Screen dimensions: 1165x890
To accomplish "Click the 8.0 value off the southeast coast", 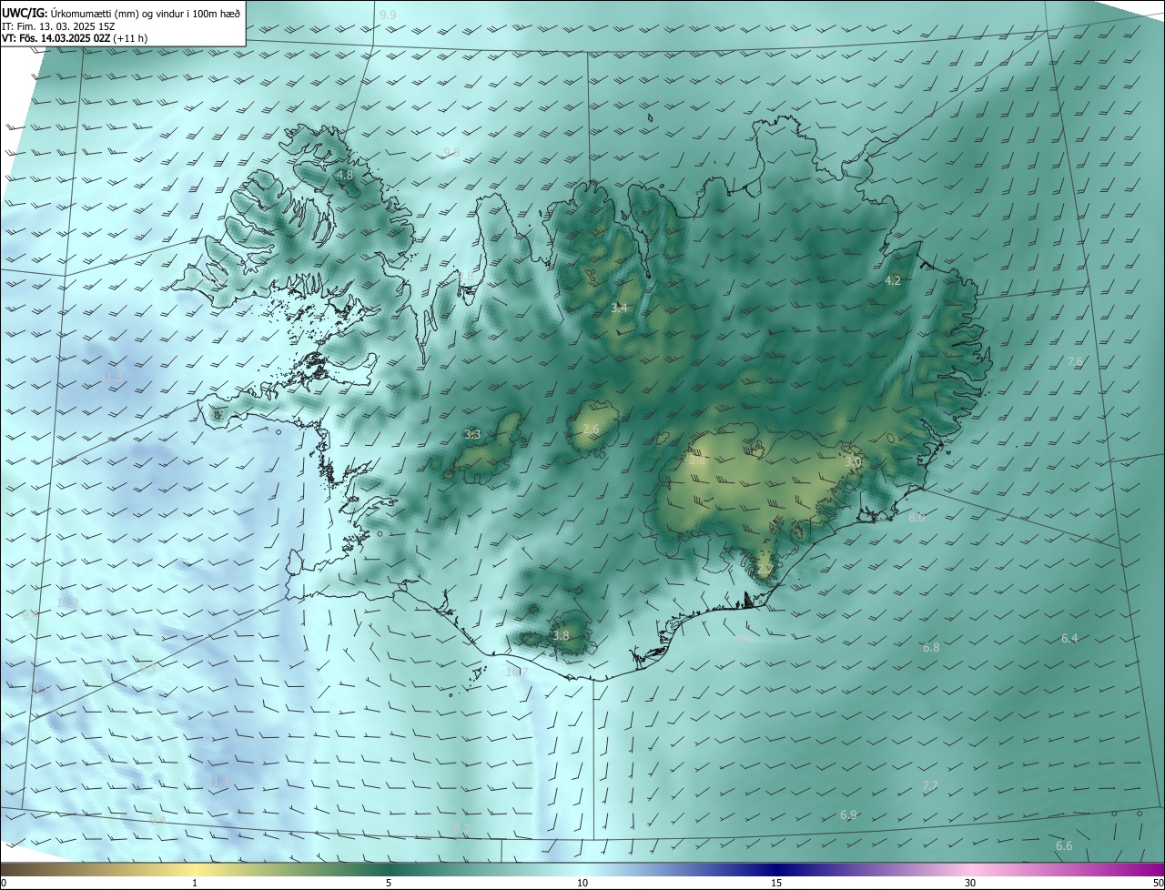I will (917, 518).
